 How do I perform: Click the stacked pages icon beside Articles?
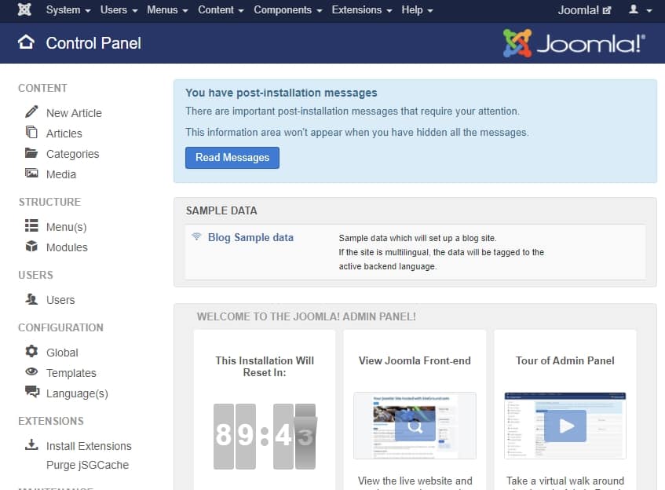[31, 132]
